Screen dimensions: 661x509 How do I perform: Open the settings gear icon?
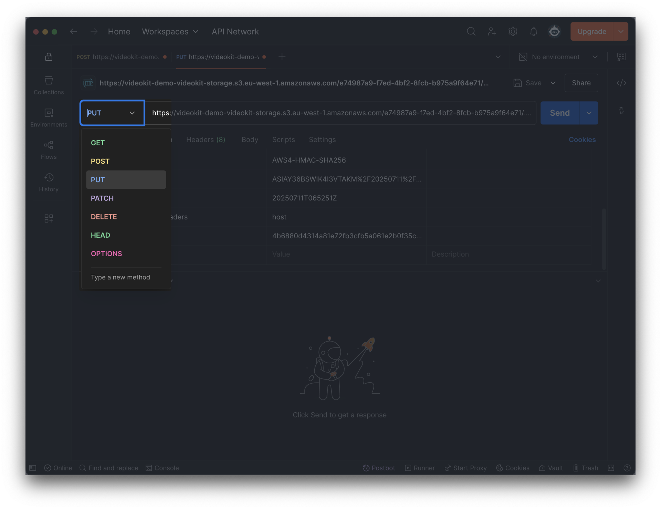pyautogui.click(x=513, y=32)
